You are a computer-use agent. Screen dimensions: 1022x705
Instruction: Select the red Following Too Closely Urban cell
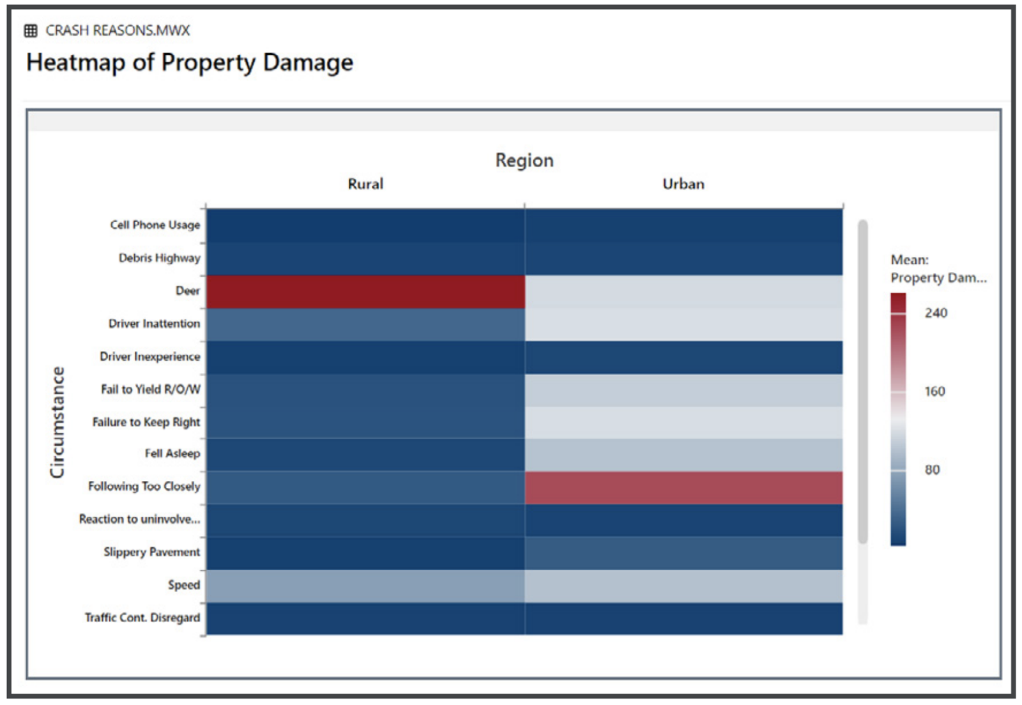683,488
